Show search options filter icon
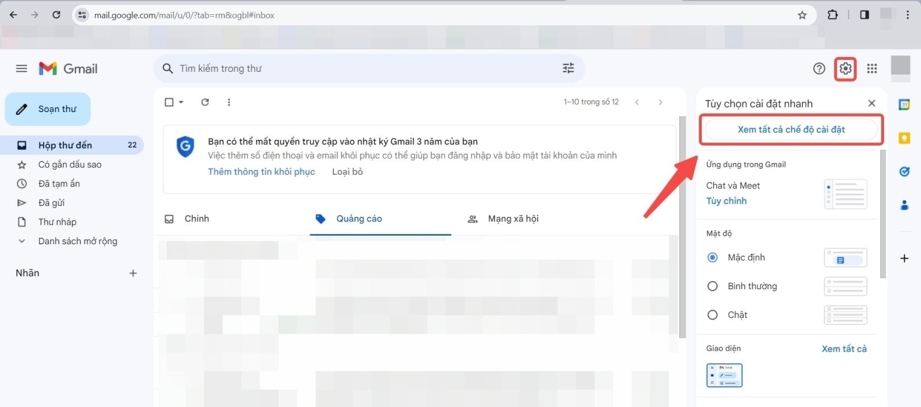Viewport: 921px width, 407px height. coord(568,68)
